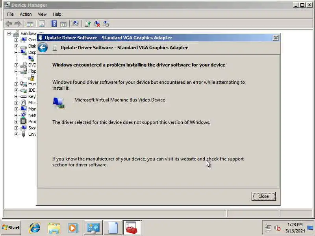Screen dimensions: 315x236
Task: Click the Start button
Action: pyautogui.click(x=11, y=228)
